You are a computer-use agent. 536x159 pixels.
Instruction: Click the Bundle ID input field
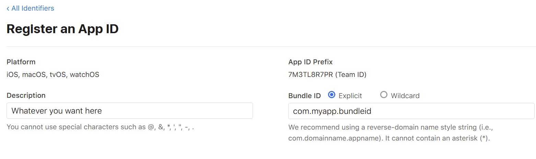click(411, 111)
